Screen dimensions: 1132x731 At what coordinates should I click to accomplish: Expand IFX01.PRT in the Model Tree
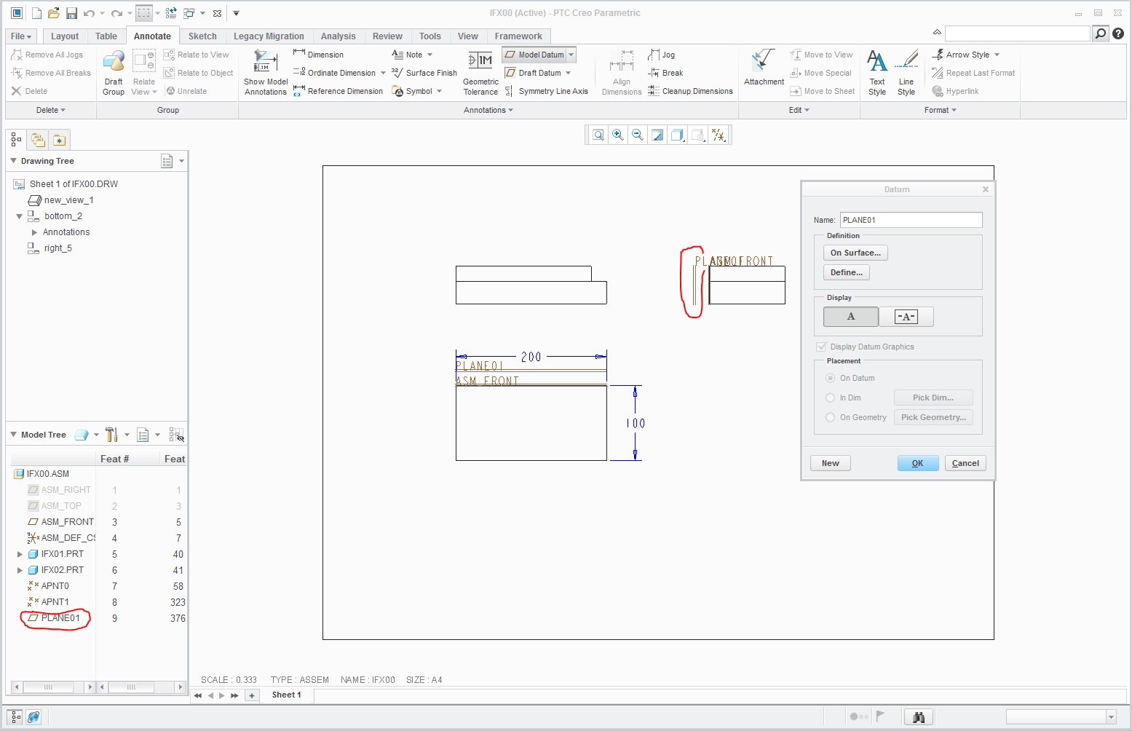pyautogui.click(x=20, y=554)
